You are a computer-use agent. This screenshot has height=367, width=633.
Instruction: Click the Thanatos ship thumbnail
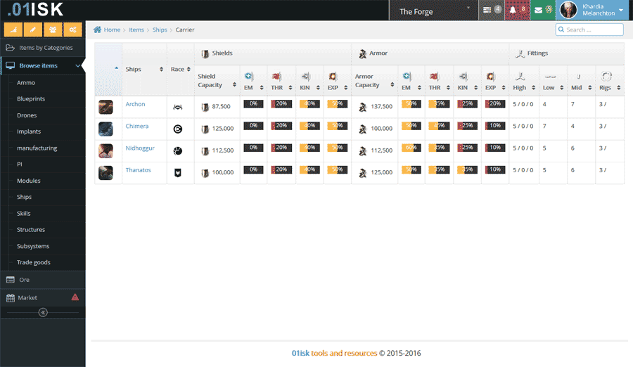[x=105, y=173]
